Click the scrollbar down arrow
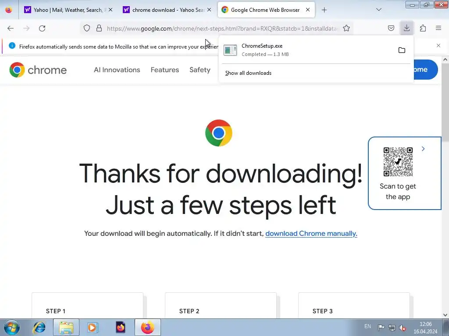Screen dimensions: 449x336 coord(445,315)
